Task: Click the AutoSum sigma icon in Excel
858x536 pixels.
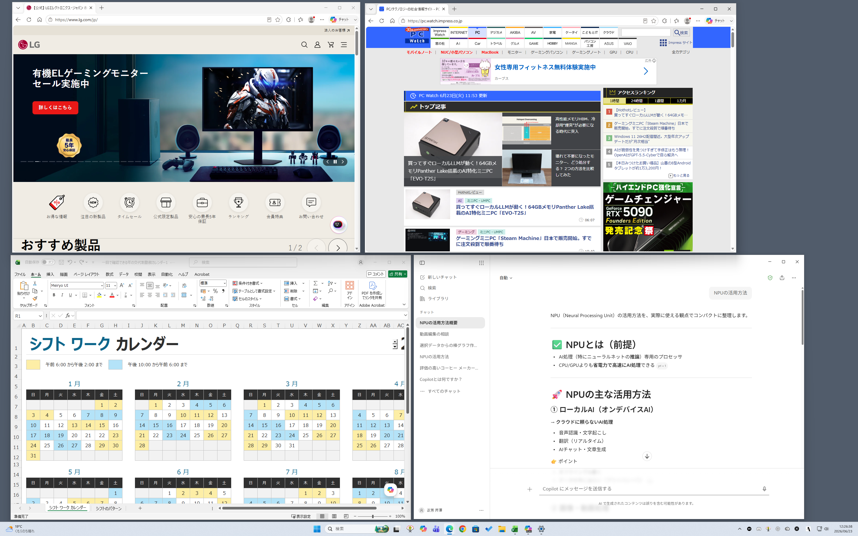Action: click(315, 283)
